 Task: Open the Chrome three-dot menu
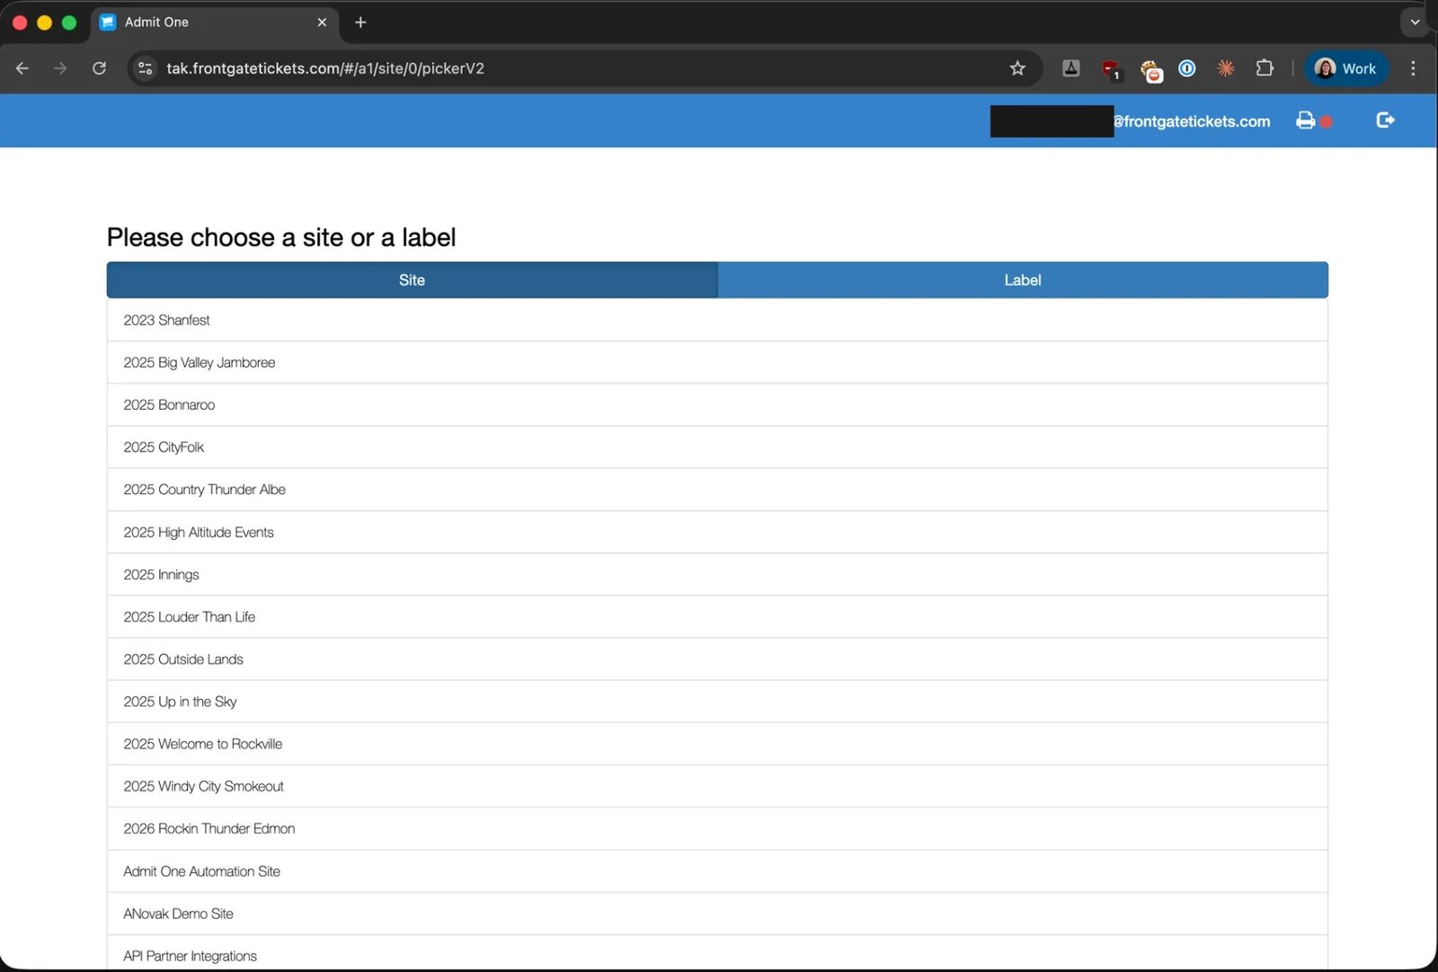pos(1413,68)
